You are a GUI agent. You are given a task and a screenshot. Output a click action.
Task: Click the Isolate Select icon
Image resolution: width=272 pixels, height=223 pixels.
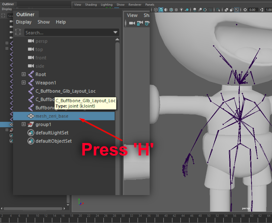click(x=218, y=10)
